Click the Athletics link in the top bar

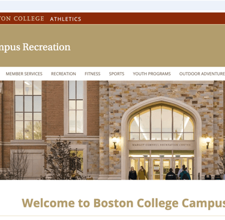tap(65, 19)
